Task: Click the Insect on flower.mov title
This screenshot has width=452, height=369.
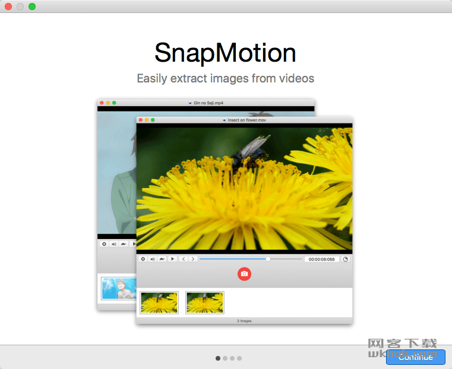Action: point(246,120)
